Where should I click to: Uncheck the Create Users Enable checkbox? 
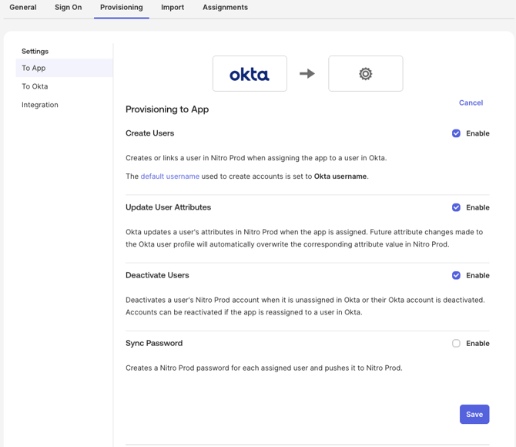tap(456, 133)
